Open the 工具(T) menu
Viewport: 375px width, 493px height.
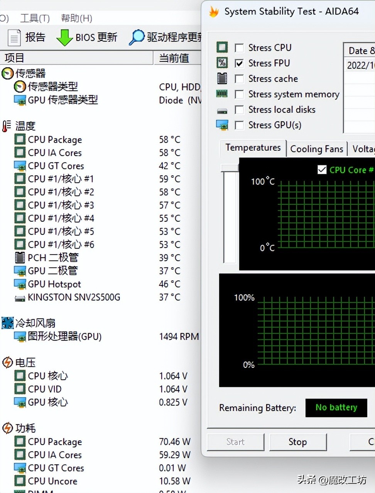click(x=35, y=18)
